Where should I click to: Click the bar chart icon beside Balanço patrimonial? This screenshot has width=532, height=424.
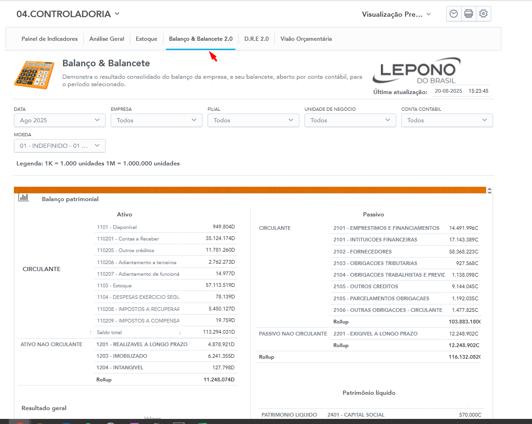pyautogui.click(x=23, y=198)
